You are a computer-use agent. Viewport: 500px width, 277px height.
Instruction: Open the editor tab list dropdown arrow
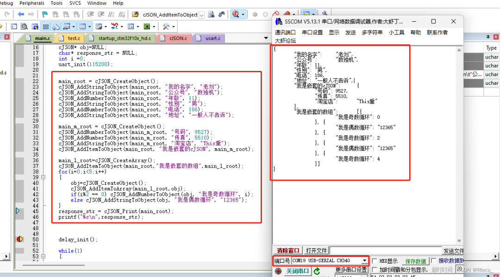point(266,38)
